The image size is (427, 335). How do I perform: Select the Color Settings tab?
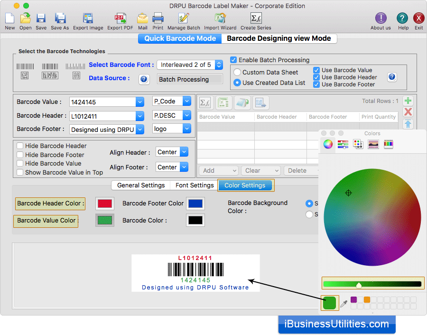click(245, 185)
